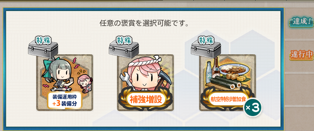The image size is (314, 131).
Task: Click the 特殊 label above the first reward
Action: pos(43,40)
